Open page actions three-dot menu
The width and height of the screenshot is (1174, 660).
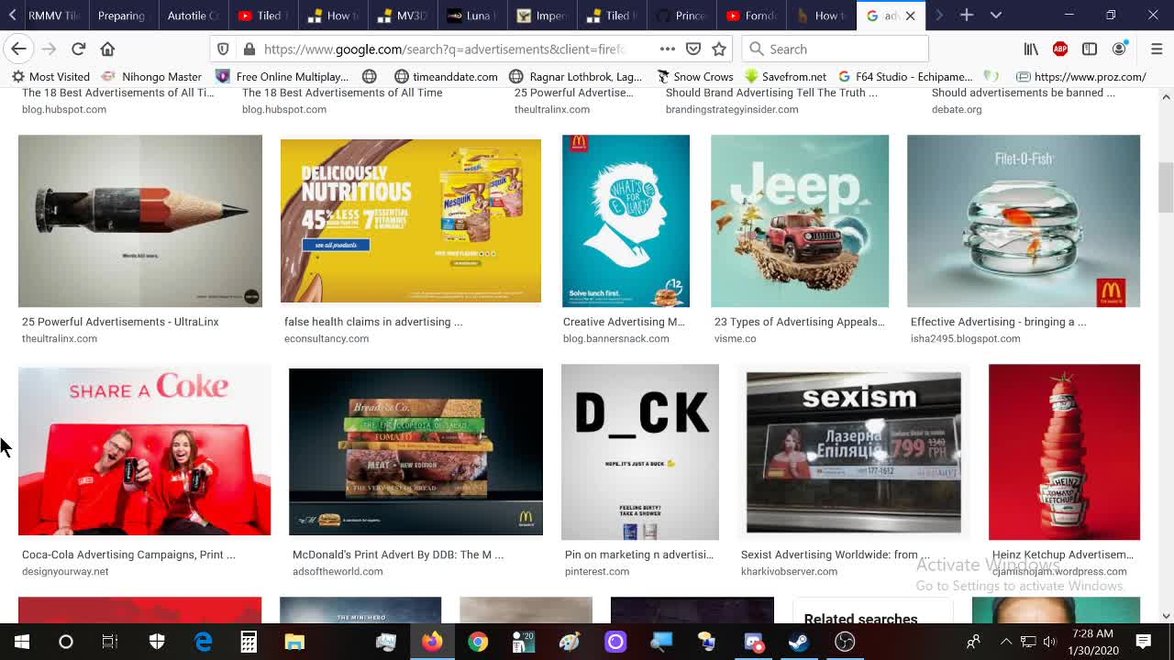click(667, 49)
